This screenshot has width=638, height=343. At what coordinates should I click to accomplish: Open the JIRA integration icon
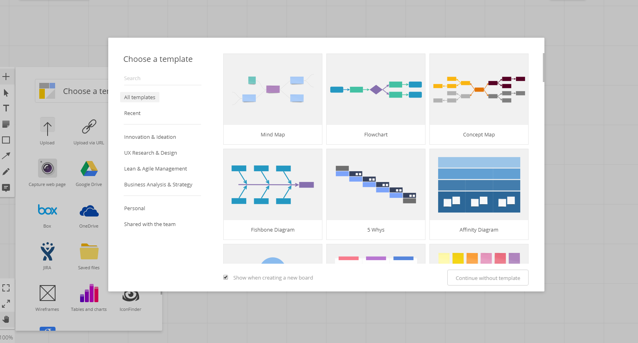[x=47, y=252]
